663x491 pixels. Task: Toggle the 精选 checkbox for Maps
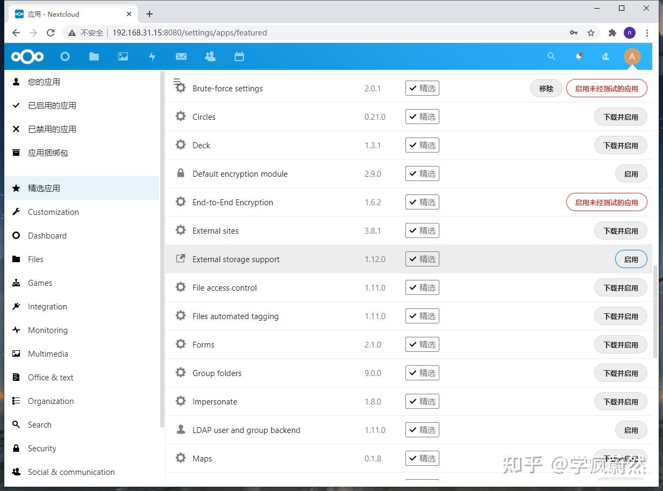(422, 458)
